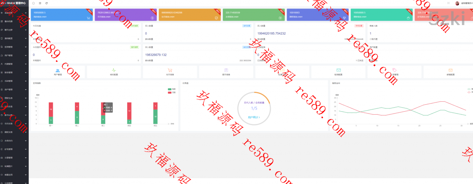The width and height of the screenshot is (473, 184).
Task: Click the circle icon on the green 320.71450558 card
Action: coord(280,18)
